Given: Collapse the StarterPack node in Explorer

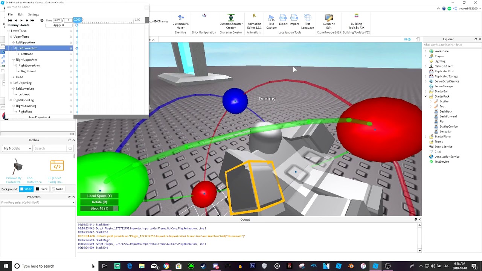Looking at the screenshot, I should coord(426,96).
